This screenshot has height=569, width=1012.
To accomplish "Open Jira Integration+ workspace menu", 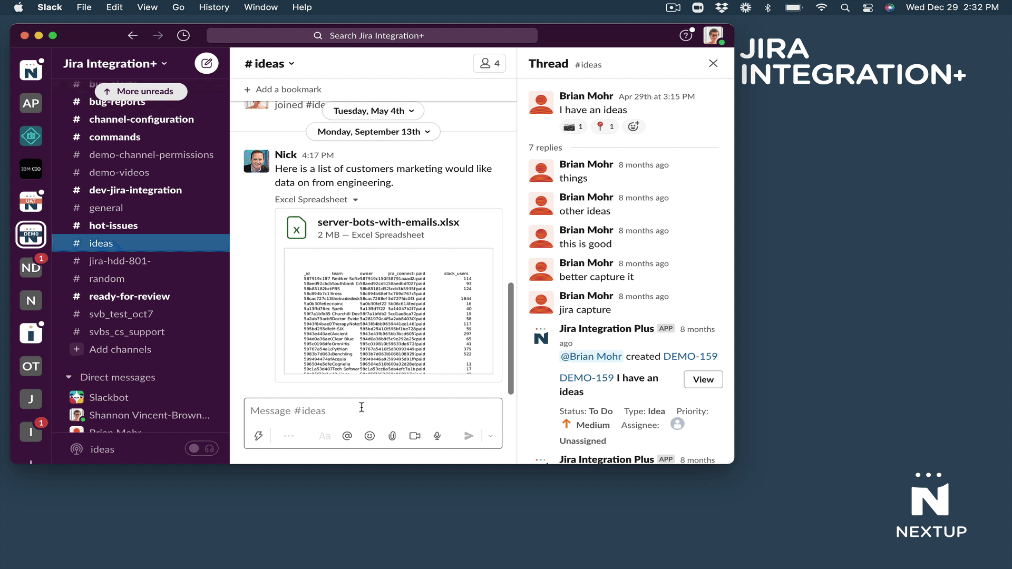I will pyautogui.click(x=115, y=64).
